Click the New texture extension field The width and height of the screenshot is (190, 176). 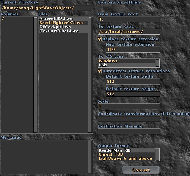133,50
